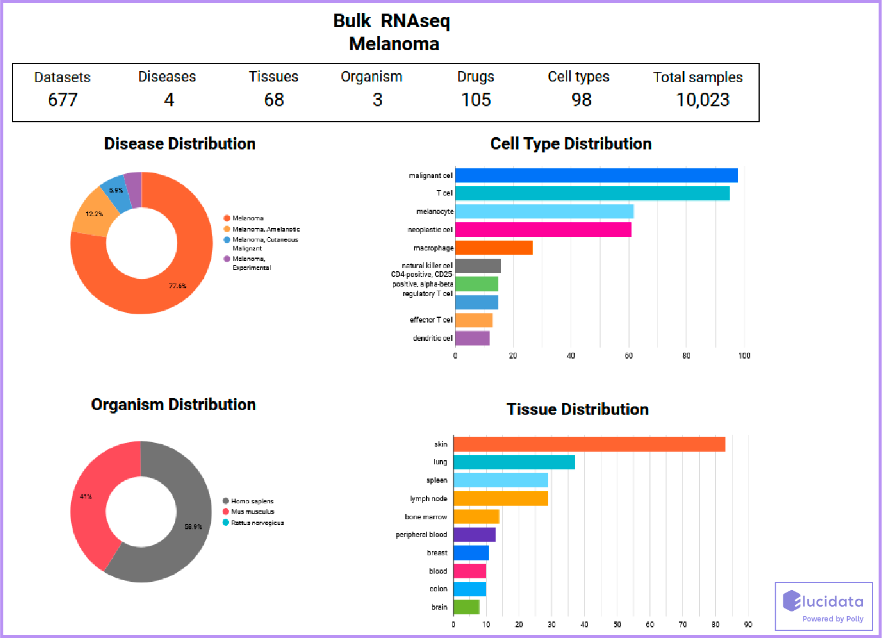Select the Mus musculus legend dot

pyautogui.click(x=225, y=512)
